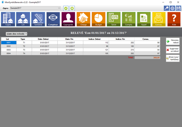182x127 pixels.
Task: Open the Compta. accounting tile
Action: [x=129, y=19]
